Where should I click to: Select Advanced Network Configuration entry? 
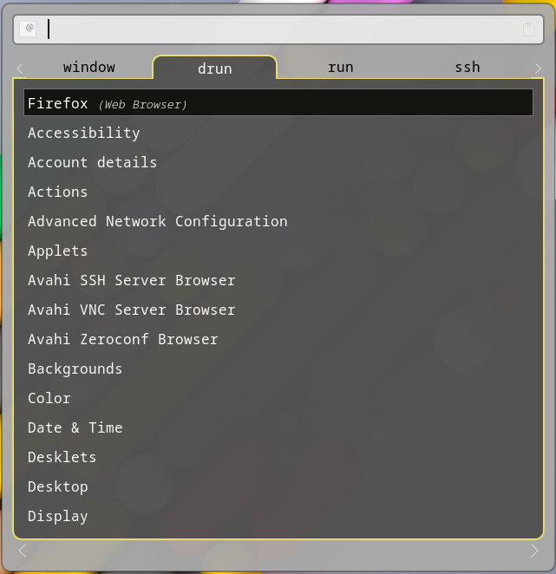click(157, 221)
